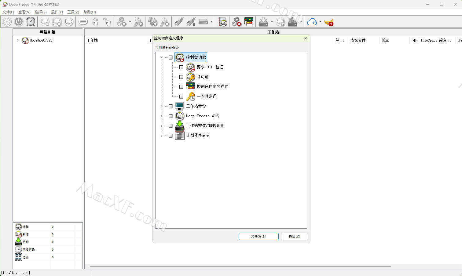Screen dimensions: 462x276
Task: Click the first bear with X toolbar icon
Action: coord(45,22)
